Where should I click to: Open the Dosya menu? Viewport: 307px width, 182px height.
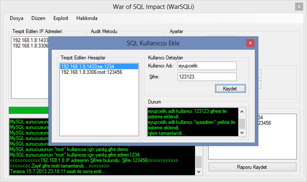(17, 18)
